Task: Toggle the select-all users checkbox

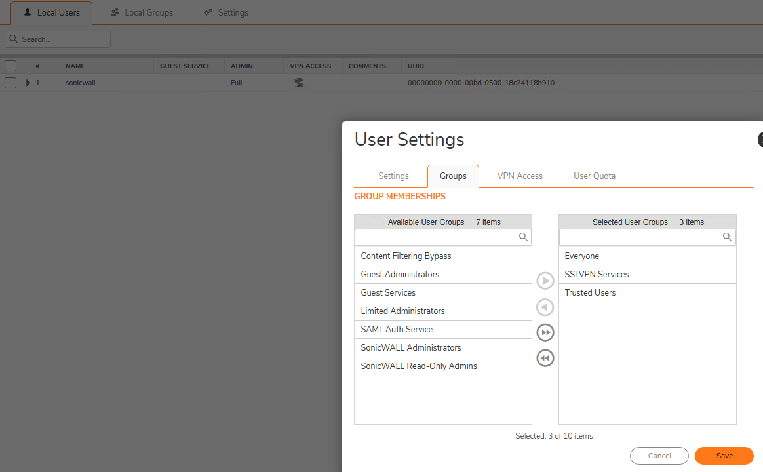Action: click(10, 66)
